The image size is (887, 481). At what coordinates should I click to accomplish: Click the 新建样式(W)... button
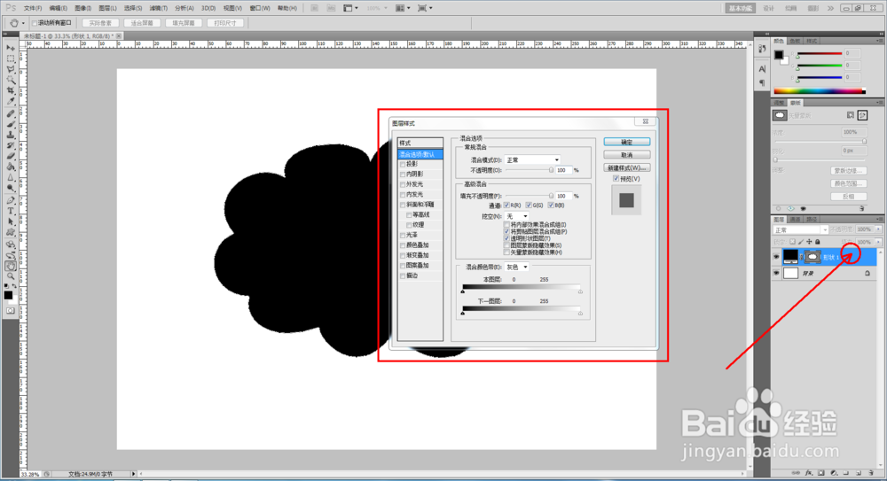[627, 168]
